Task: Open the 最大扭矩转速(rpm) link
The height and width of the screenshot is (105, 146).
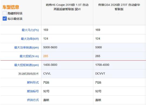Action: click(26, 65)
